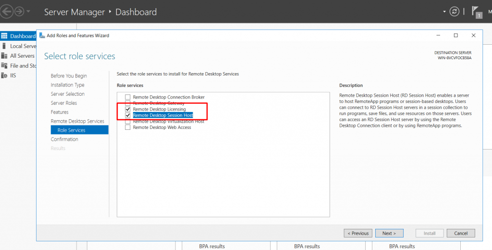Go to Installation Type step
Image resolution: width=492 pixels, height=250 pixels.
click(x=67, y=85)
